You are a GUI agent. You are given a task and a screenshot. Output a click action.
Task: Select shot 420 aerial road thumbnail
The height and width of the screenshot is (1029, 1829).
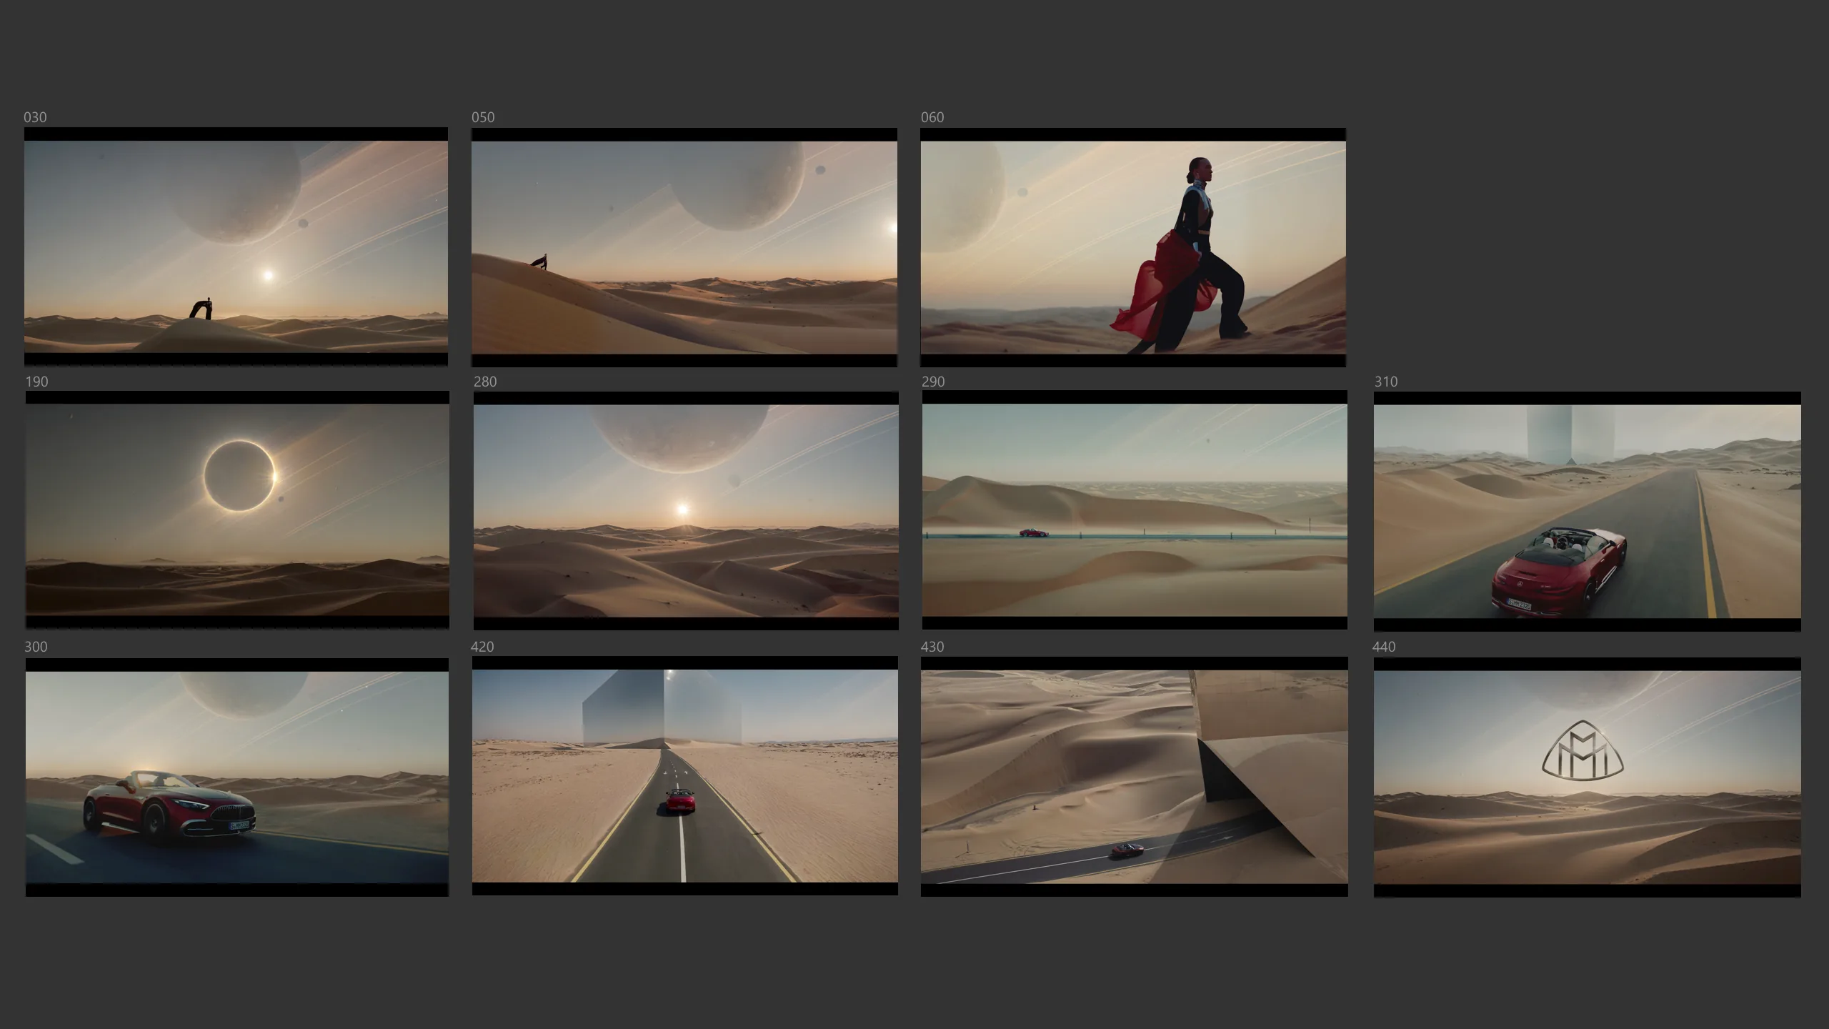684,775
